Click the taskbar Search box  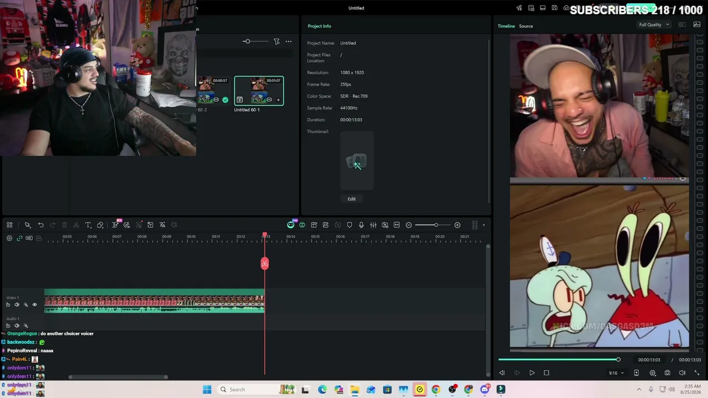[257, 390]
